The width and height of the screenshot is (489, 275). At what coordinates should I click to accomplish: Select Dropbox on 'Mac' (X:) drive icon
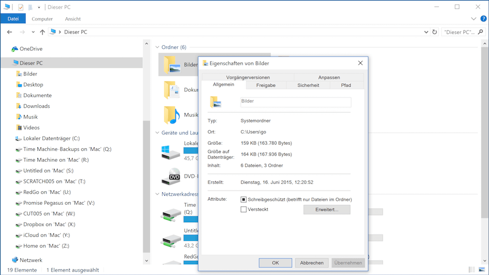tap(19, 225)
